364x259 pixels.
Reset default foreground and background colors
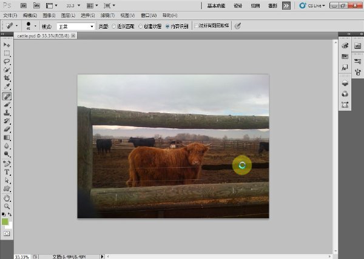click(x=4, y=214)
